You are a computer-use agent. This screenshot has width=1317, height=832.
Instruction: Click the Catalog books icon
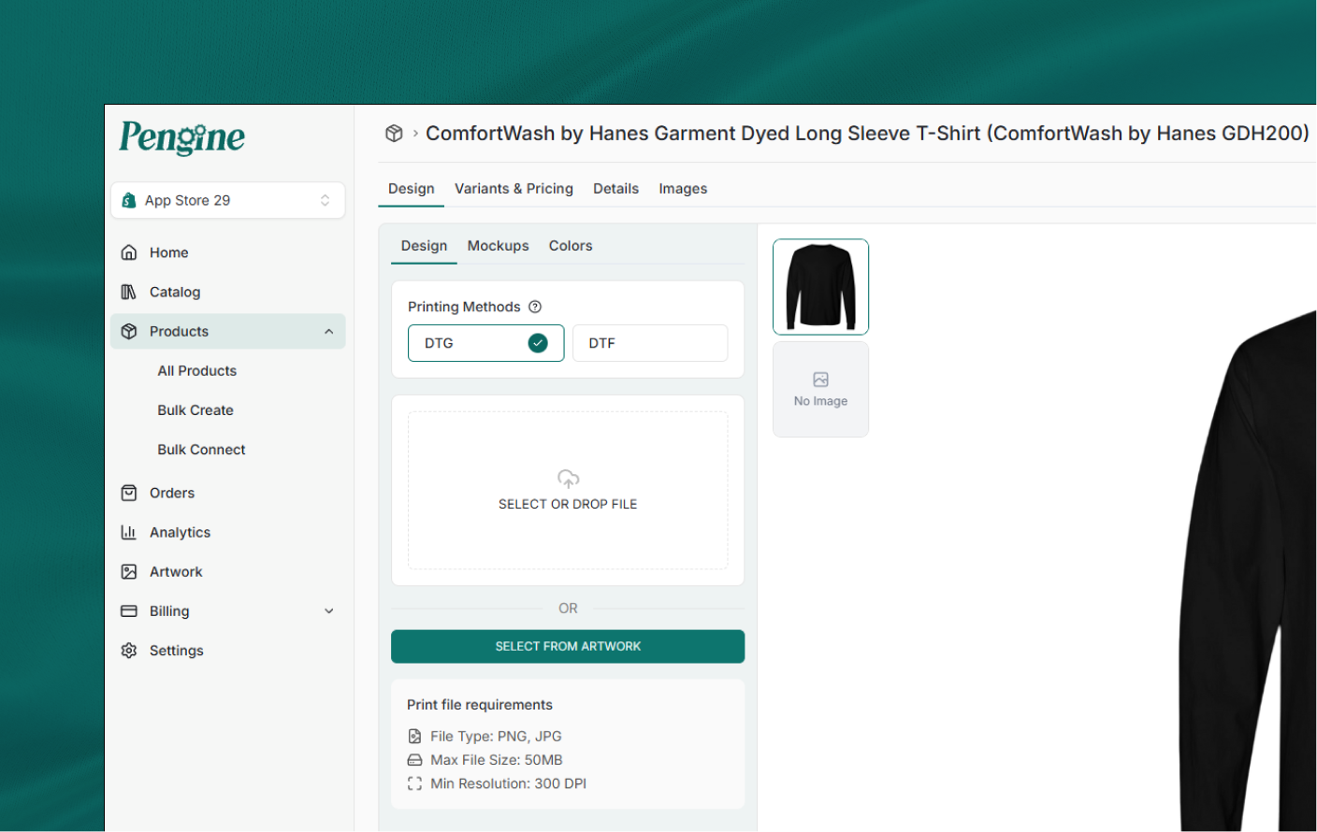click(129, 292)
